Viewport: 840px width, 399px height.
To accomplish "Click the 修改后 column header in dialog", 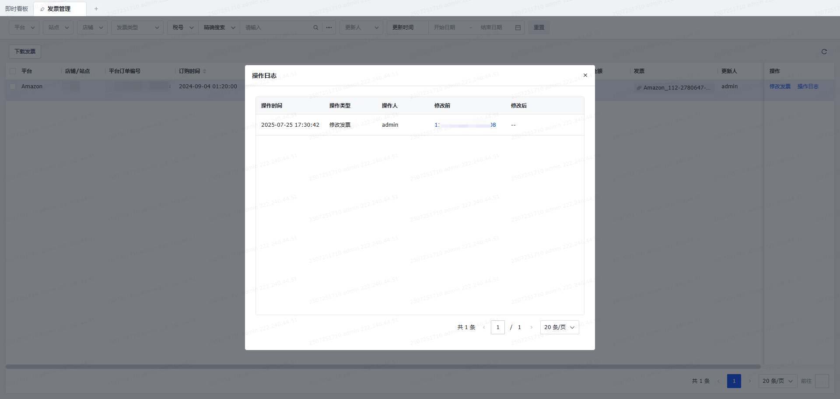I will 519,106.
